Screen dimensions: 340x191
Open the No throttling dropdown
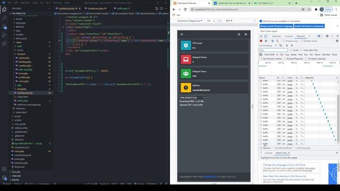pos(268,46)
